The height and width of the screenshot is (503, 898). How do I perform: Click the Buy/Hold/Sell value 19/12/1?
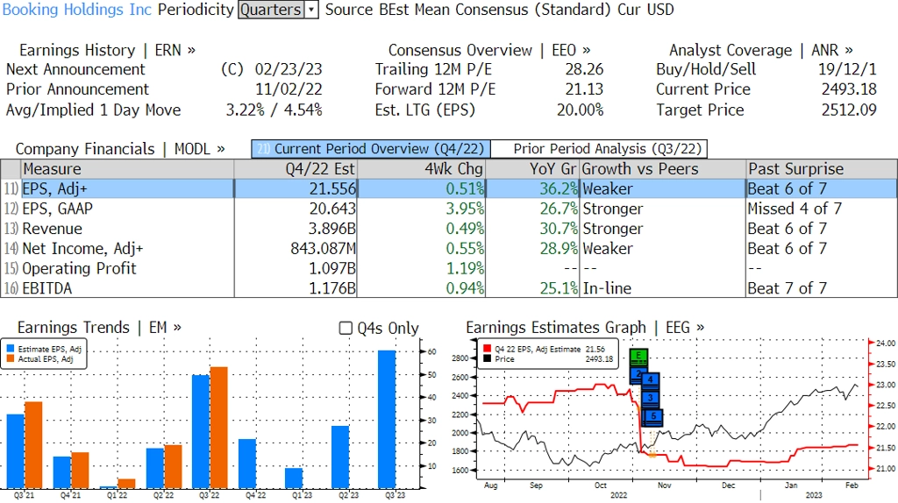[x=847, y=69]
